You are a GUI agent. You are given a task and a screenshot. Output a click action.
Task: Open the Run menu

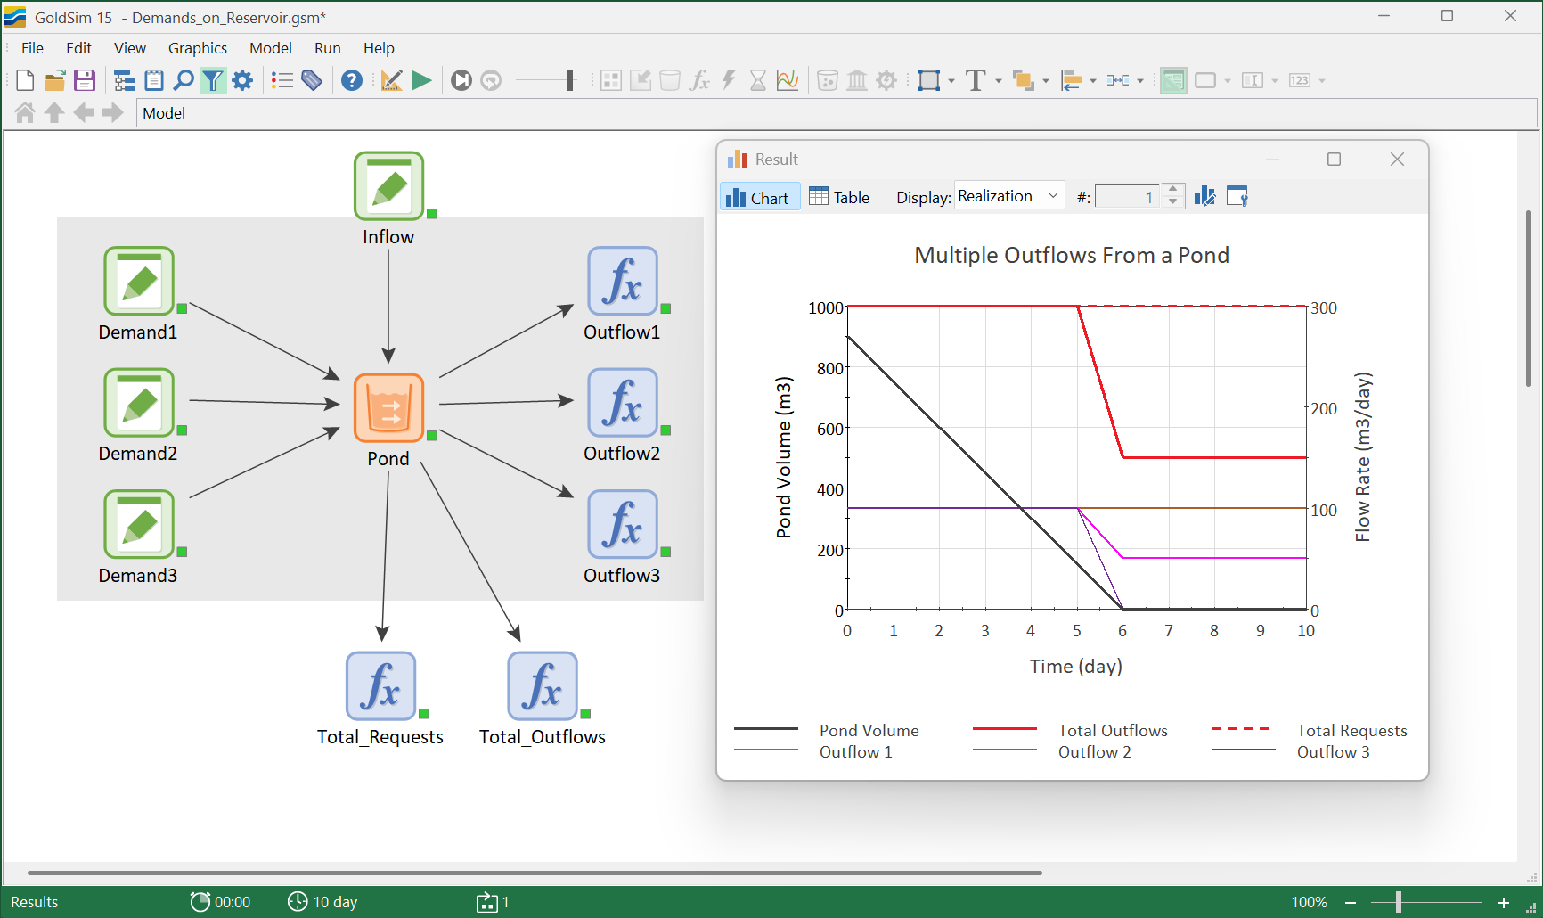(x=328, y=48)
